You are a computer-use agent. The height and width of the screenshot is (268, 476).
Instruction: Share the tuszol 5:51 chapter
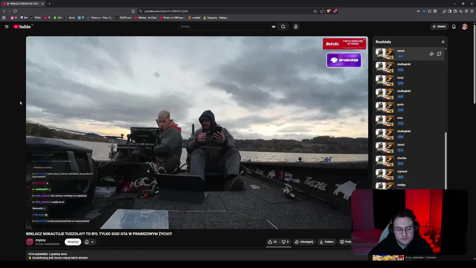[431, 54]
